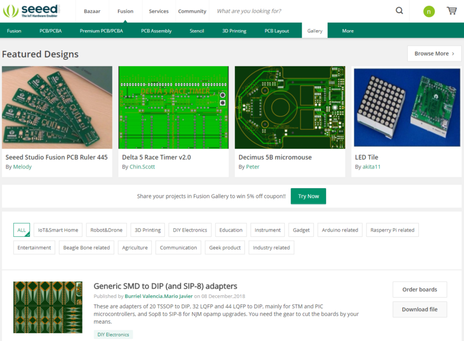This screenshot has width=464, height=341.
Task: Filter by Arduino related category
Action: point(340,230)
